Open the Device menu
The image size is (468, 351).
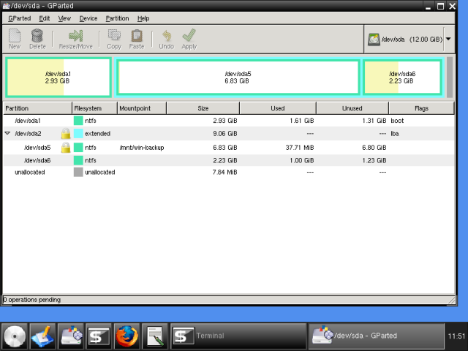tap(88, 18)
